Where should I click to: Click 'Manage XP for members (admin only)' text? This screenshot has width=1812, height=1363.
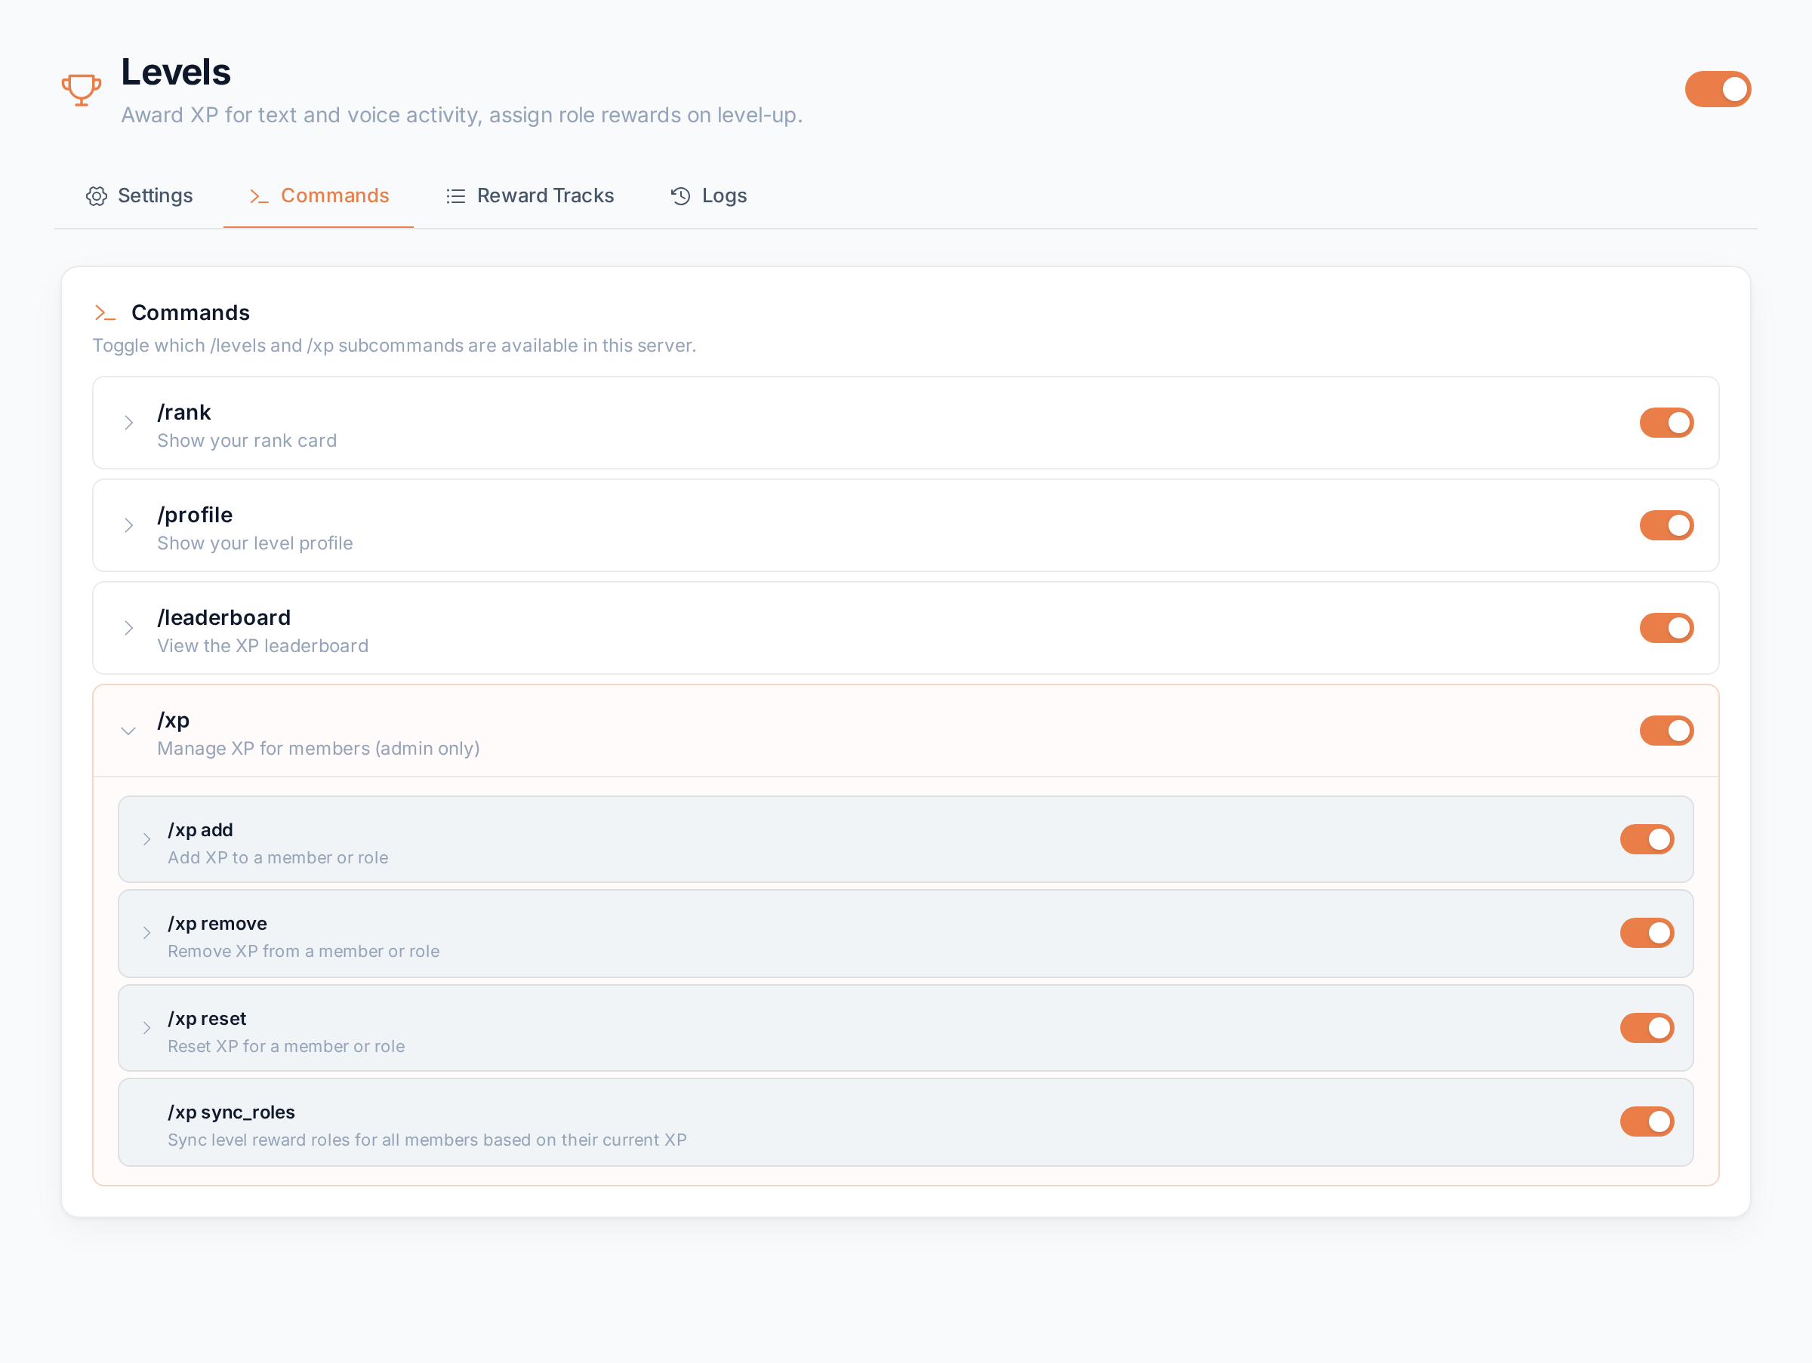(319, 748)
